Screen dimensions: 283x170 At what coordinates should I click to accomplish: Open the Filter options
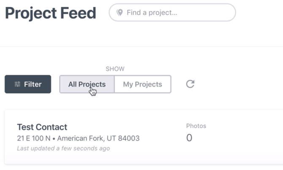pyautogui.click(x=28, y=84)
